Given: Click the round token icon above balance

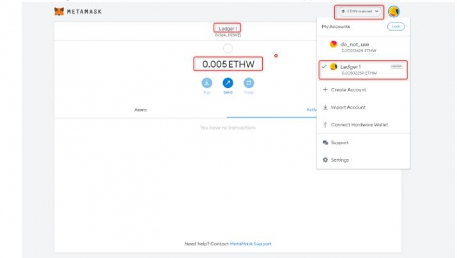Looking at the screenshot, I should [x=228, y=49].
